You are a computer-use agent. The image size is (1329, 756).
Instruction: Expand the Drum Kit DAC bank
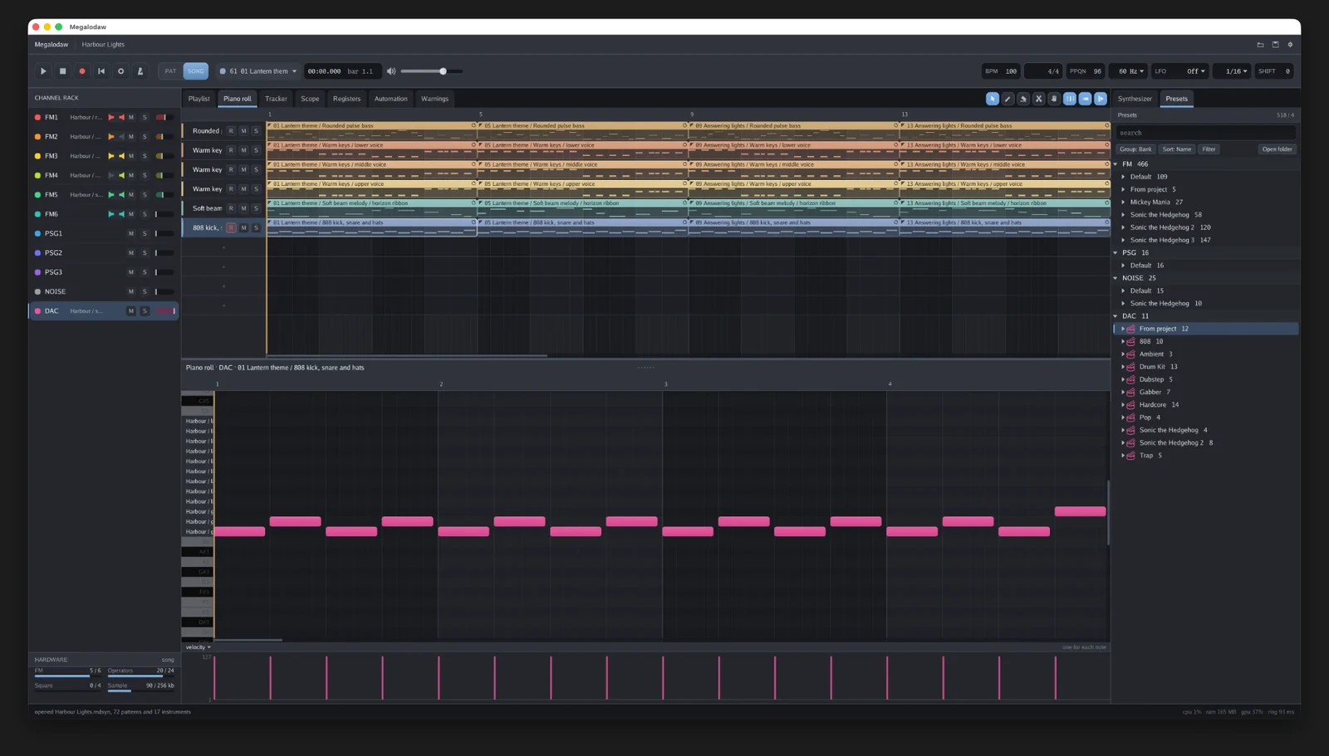coord(1123,367)
